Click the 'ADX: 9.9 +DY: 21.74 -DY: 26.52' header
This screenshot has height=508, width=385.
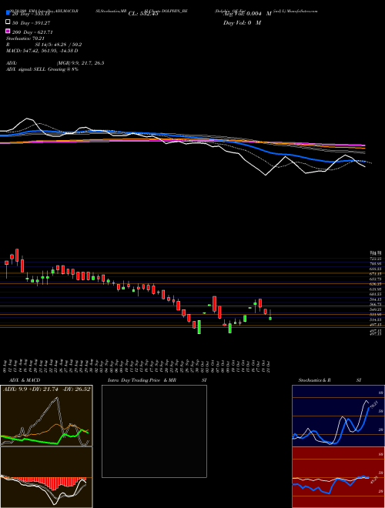(47, 389)
